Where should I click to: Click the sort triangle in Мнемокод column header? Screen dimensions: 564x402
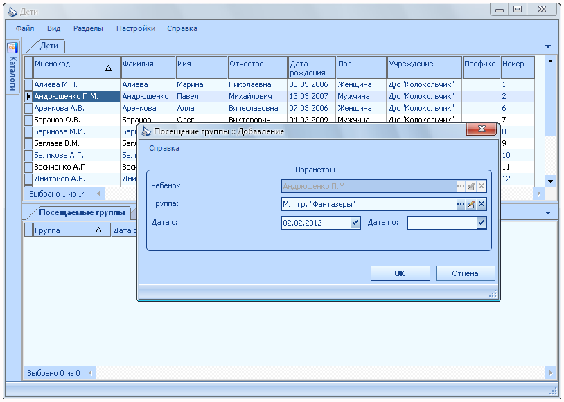[x=108, y=68]
